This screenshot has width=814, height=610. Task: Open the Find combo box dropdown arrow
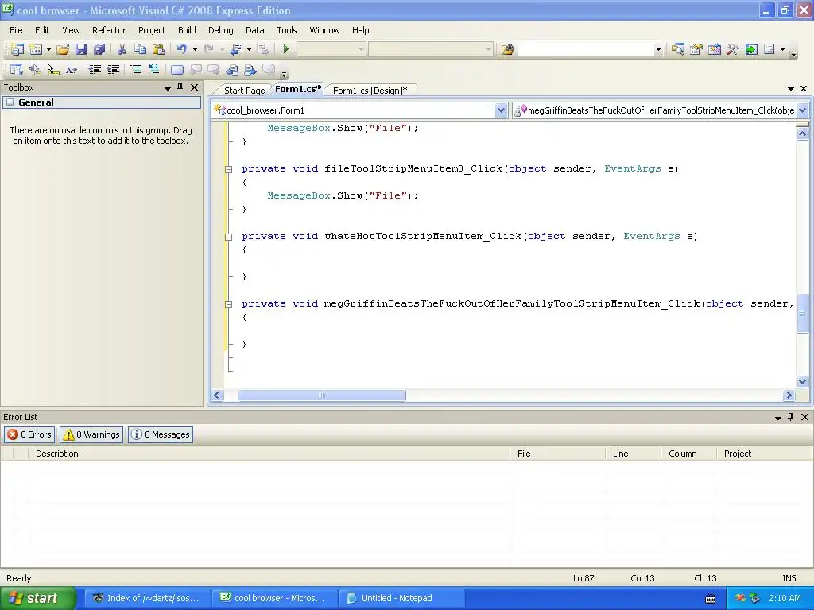click(658, 49)
